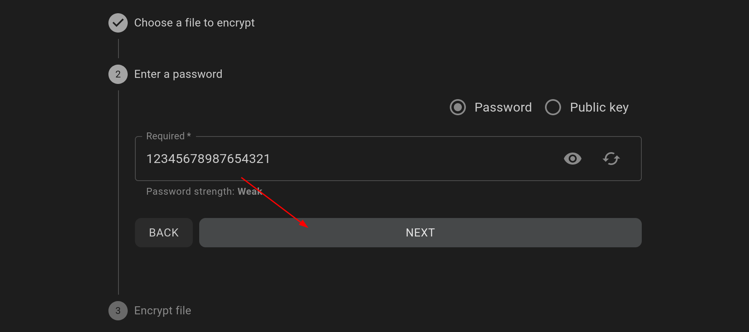
Task: Expand the "Choose a file to encrypt" step
Action: coord(194,23)
